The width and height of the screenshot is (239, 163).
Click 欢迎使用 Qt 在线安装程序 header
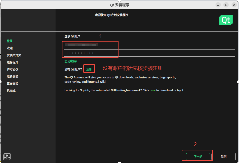[111, 15]
